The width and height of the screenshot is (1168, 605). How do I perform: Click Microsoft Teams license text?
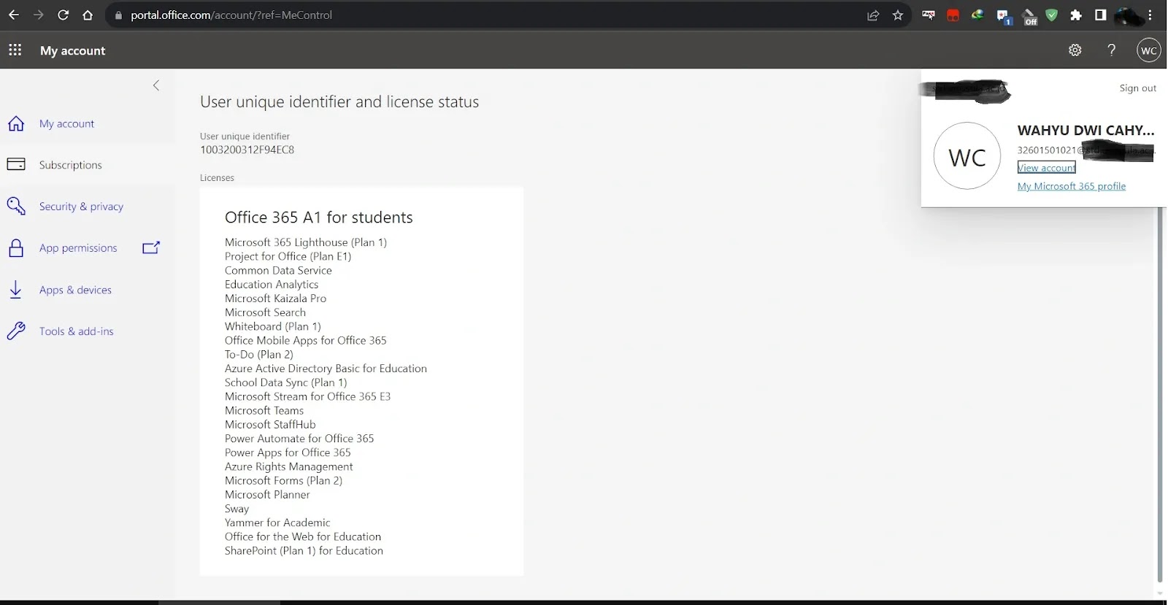[x=264, y=411]
